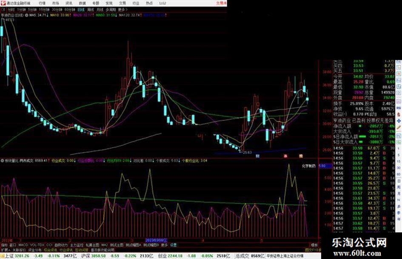Click the 设置 indicator settings button
The image size is (402, 259).
pos(174,245)
